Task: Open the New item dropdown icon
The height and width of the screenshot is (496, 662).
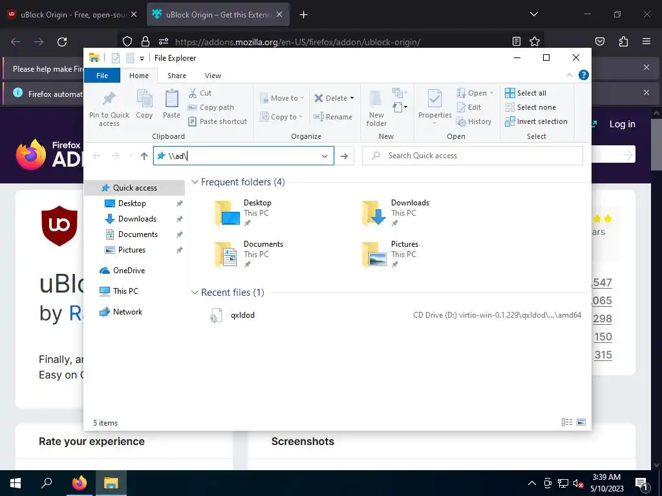Action: pyautogui.click(x=400, y=93)
